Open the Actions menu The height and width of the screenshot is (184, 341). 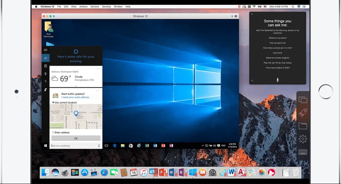[x=83, y=6]
